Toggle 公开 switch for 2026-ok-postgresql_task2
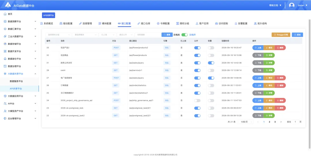This screenshot has height=158, width=311. click(x=197, y=116)
